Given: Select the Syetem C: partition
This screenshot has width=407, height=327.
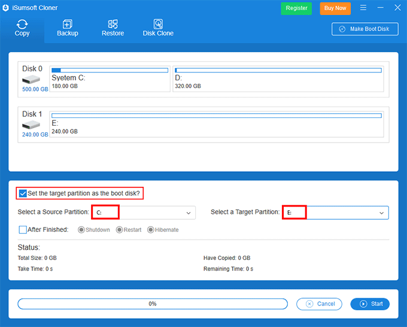Looking at the screenshot, I should pos(110,78).
